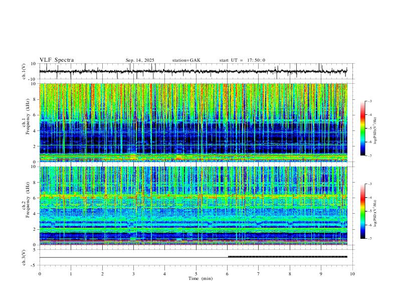
Task: Click the ch.1 color bar 'log(PSD)(V²/Hz)' label
Action: point(375,130)
